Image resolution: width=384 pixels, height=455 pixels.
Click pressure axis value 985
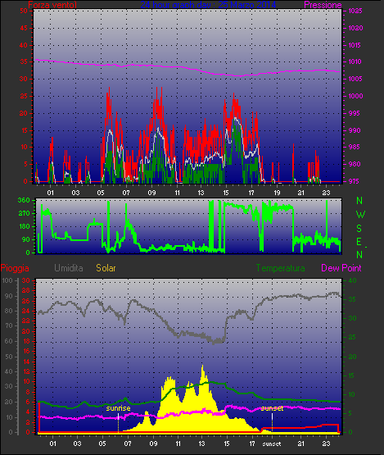click(355, 147)
